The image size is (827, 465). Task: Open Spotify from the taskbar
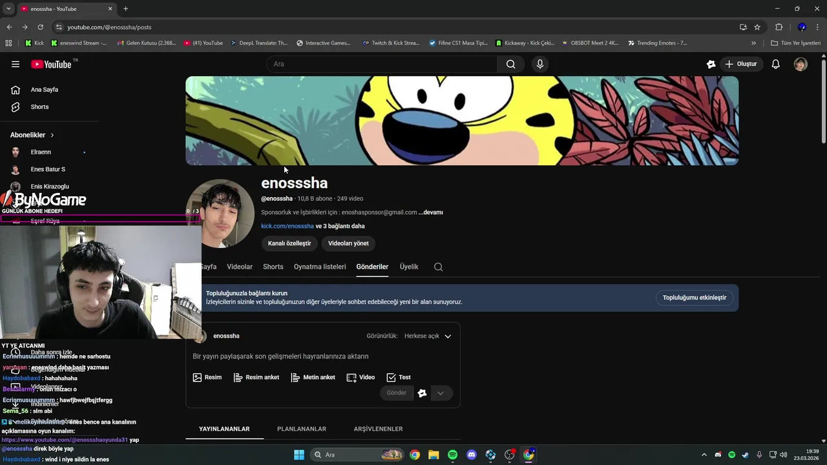453,455
